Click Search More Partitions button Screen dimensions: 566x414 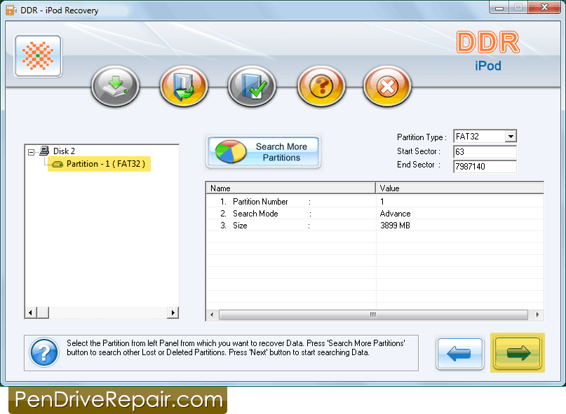[x=263, y=152]
